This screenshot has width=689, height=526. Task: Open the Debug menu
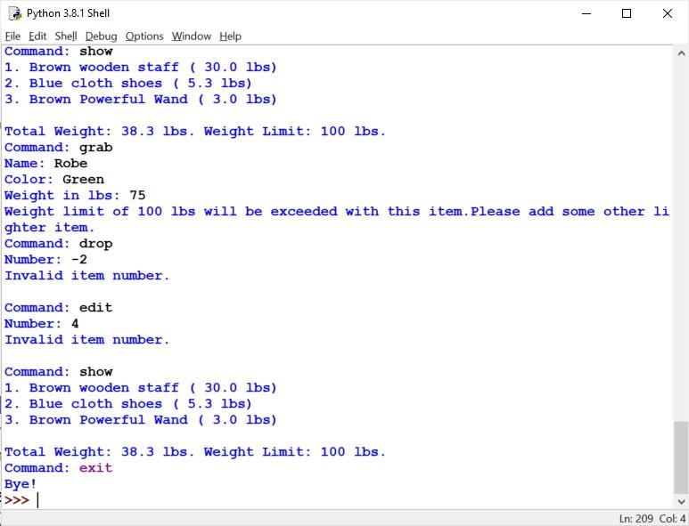(x=101, y=36)
